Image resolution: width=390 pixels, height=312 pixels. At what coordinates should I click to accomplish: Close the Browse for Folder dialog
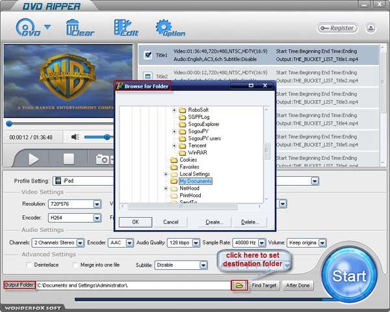(x=265, y=86)
